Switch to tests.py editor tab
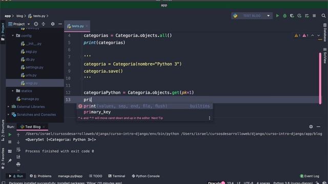 click(x=77, y=26)
